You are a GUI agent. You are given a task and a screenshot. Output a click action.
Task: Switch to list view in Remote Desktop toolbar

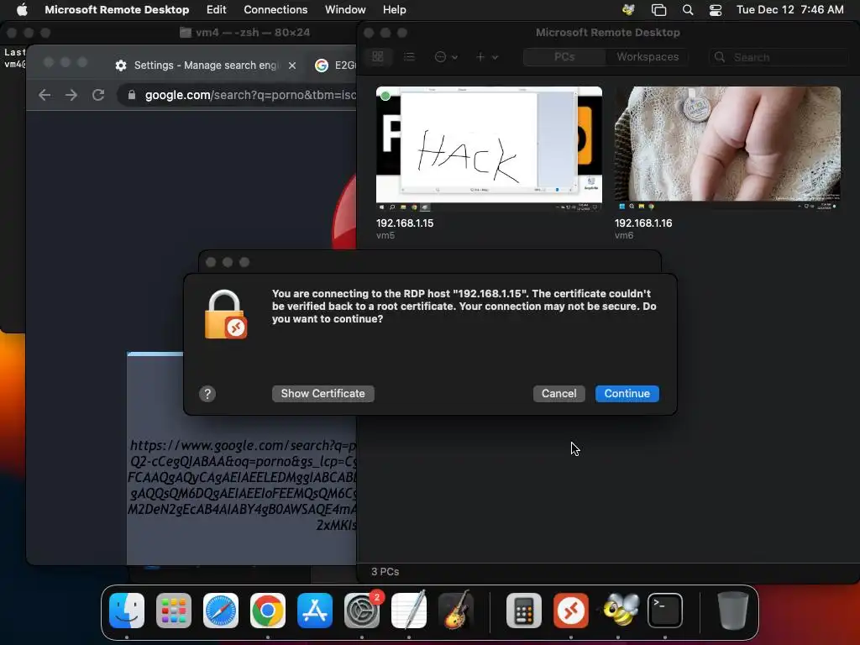pyautogui.click(x=409, y=56)
